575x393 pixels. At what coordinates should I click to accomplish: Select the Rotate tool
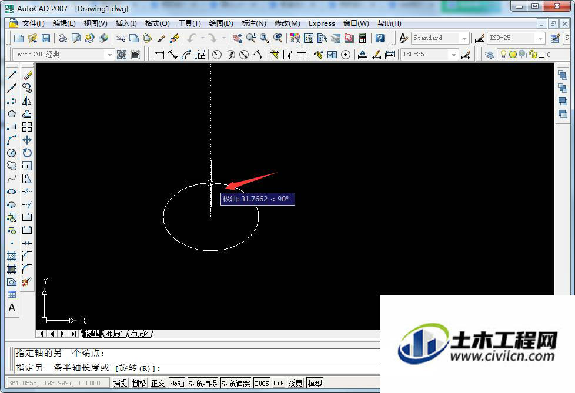pos(27,153)
